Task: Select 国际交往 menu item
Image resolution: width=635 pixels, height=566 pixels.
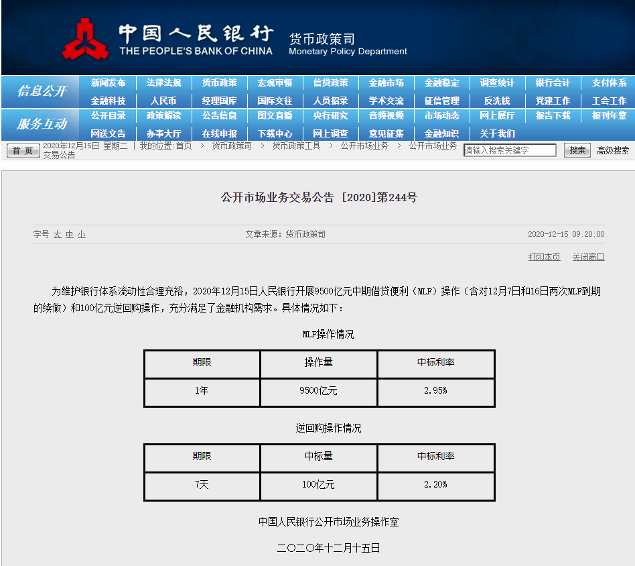Action: point(275,101)
